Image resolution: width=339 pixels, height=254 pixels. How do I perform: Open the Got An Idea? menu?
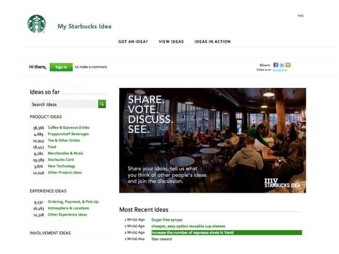pos(133,41)
